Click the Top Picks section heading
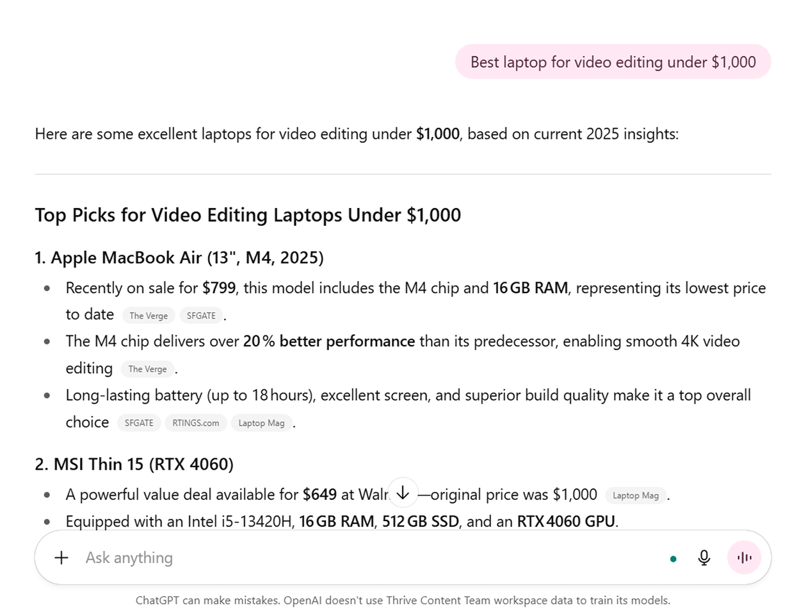Image resolution: width=799 pixels, height=608 pixels. click(x=247, y=215)
